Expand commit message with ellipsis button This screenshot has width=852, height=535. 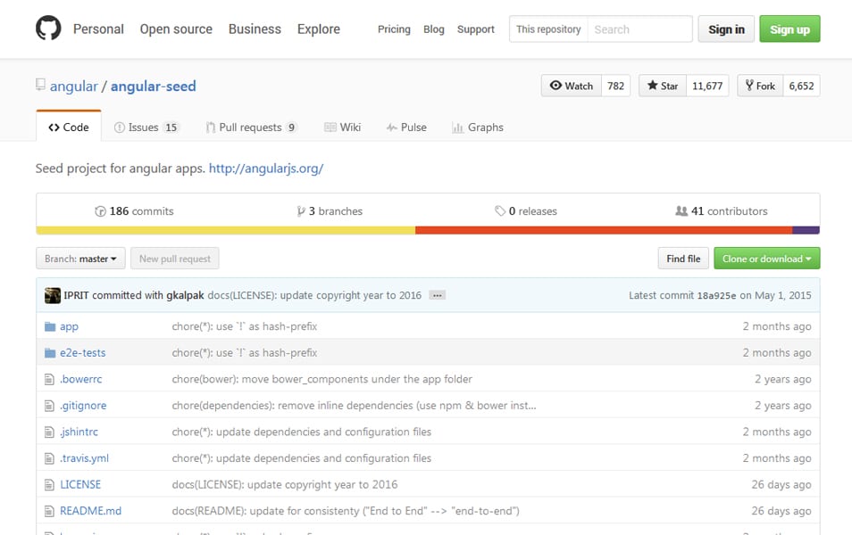click(x=437, y=295)
